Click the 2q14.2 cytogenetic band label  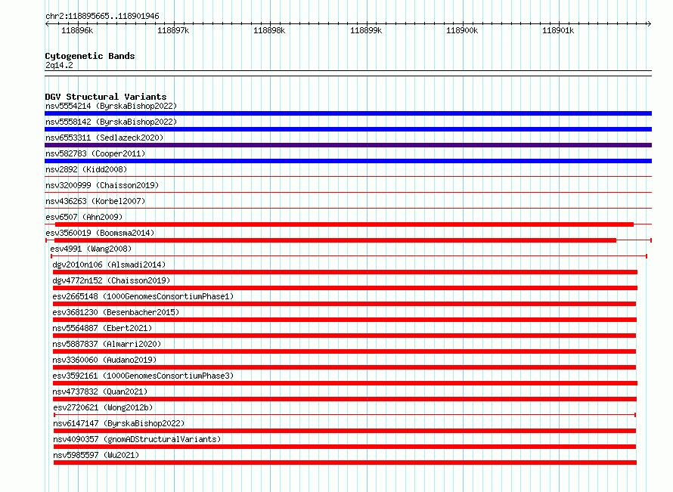(x=59, y=65)
